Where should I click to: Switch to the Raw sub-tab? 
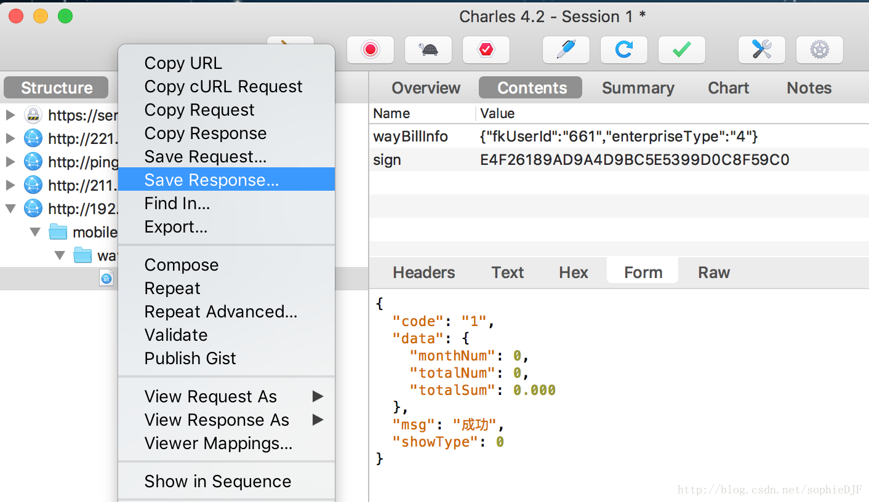click(714, 273)
